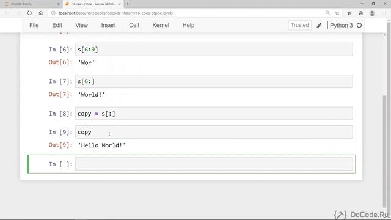The image size is (391, 220).
Task: Click the scrollbar up arrow of the page
Action: [384, 35]
